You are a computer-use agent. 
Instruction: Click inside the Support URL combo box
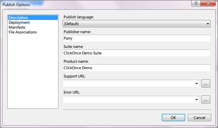coord(131,84)
